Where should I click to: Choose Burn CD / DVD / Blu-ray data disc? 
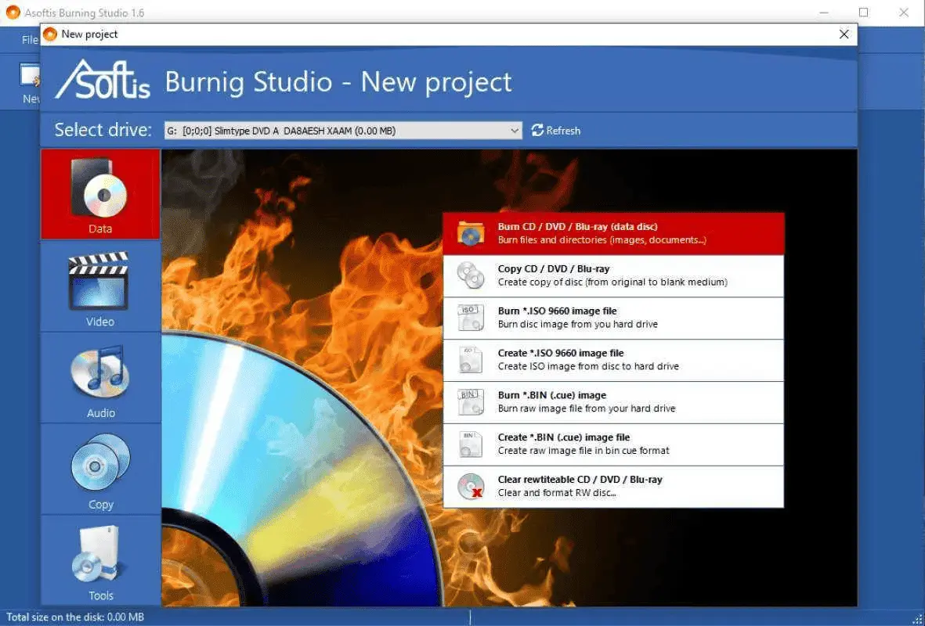tap(613, 233)
